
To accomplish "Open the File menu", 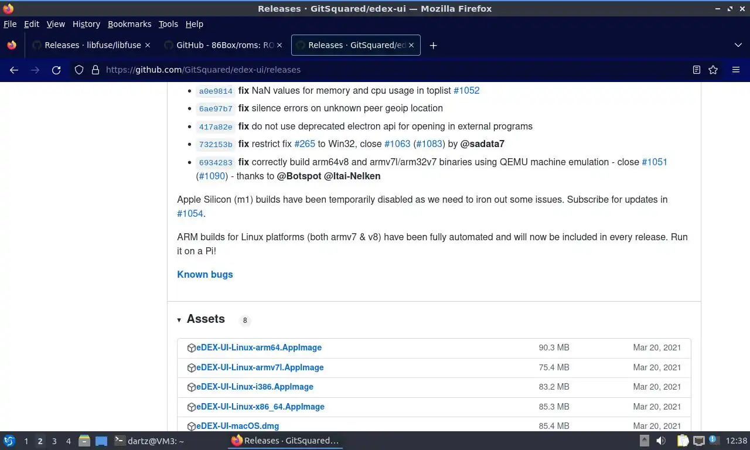I will tap(10, 24).
